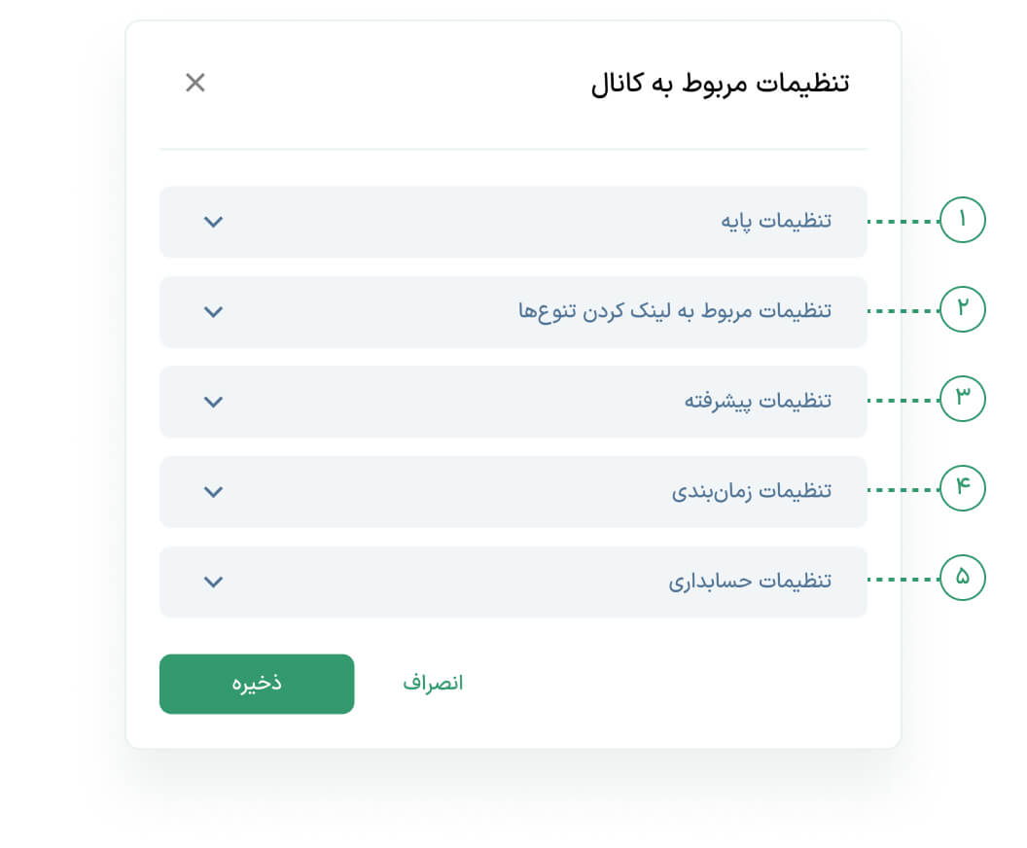Close the channel settings dialog with X
Screen dimensions: 1027x848
(x=195, y=83)
